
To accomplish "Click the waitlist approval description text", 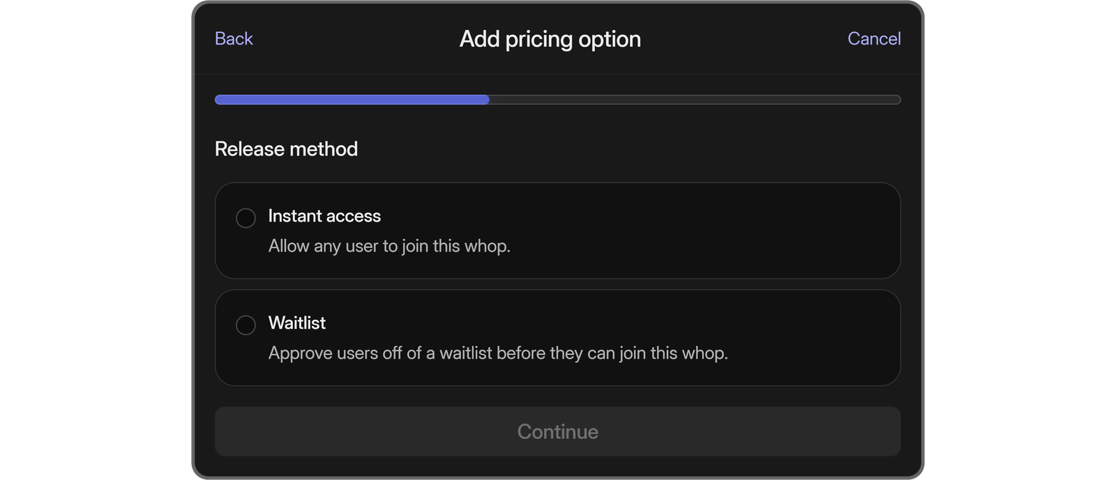I will 498,353.
